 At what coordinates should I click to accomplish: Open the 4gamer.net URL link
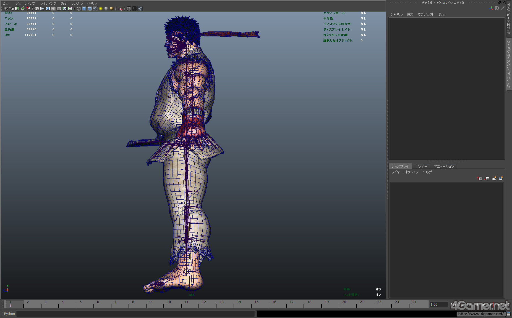tap(481, 314)
